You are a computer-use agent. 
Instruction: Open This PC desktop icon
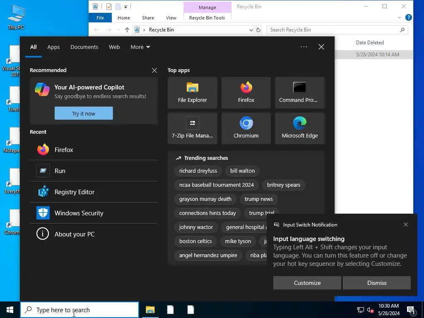coord(16,17)
